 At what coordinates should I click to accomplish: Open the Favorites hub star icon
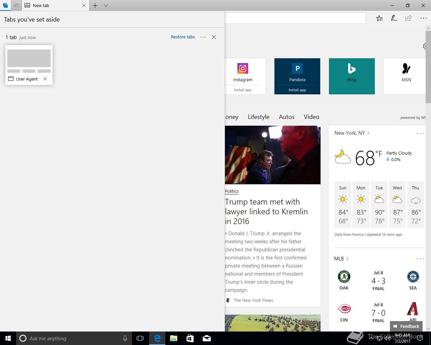(x=379, y=18)
